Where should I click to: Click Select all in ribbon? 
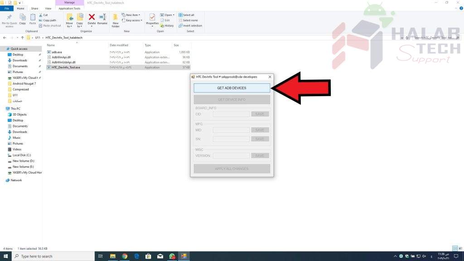pos(186,15)
